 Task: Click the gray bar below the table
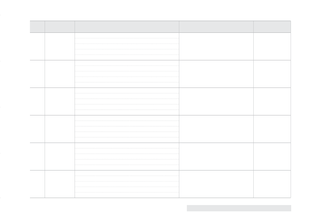pos(239,208)
